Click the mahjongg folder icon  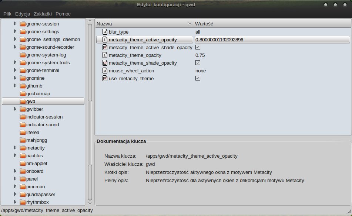[x=23, y=140]
